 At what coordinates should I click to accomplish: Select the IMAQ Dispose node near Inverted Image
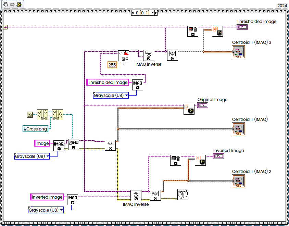point(176,160)
